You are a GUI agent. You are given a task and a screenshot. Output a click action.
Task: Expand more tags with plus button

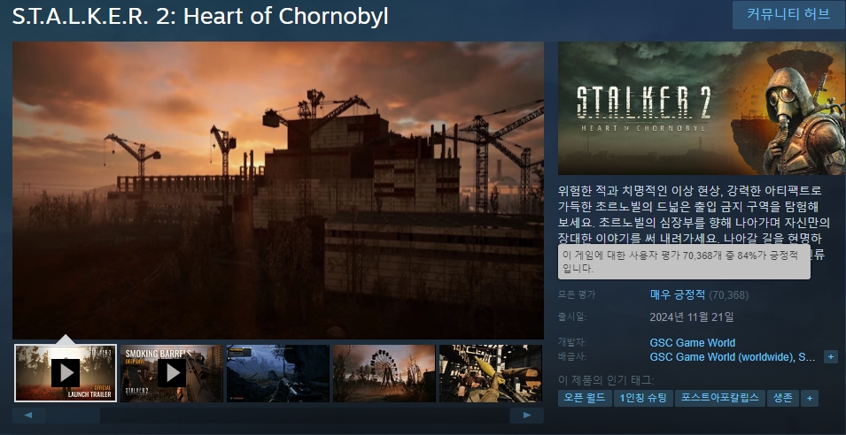coord(810,399)
